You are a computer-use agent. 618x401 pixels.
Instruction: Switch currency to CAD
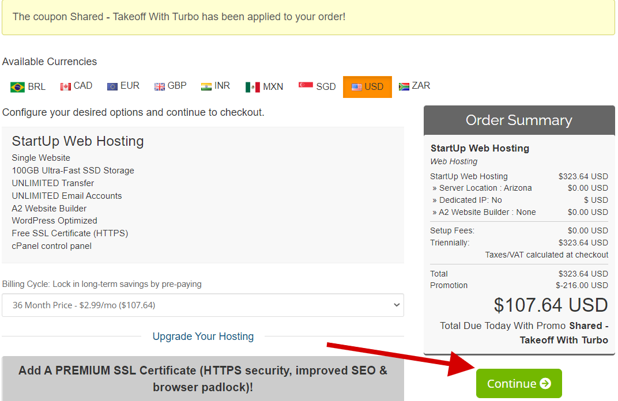tap(76, 86)
